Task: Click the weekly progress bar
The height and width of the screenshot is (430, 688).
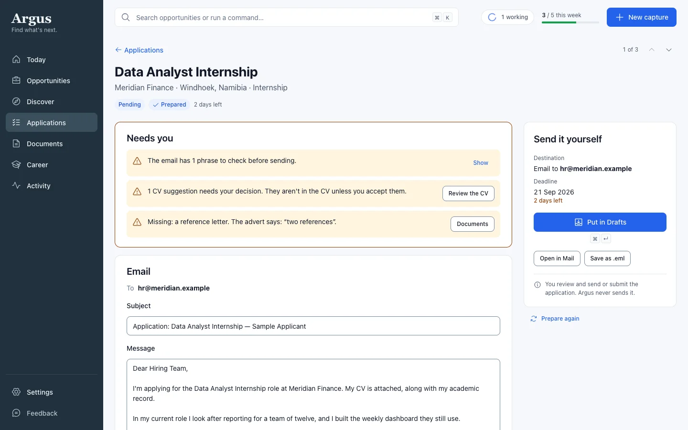Action: [570, 22]
